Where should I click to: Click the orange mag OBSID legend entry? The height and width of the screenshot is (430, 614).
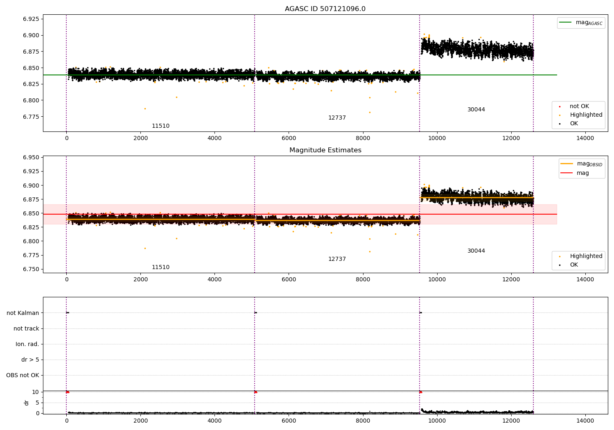pyautogui.click(x=582, y=164)
